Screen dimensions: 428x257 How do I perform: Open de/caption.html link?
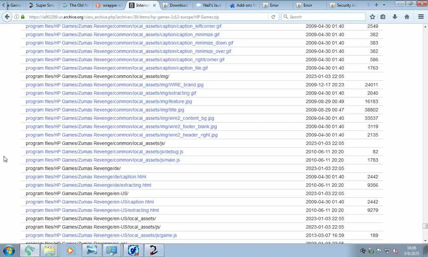pyautogui.click(x=86, y=177)
